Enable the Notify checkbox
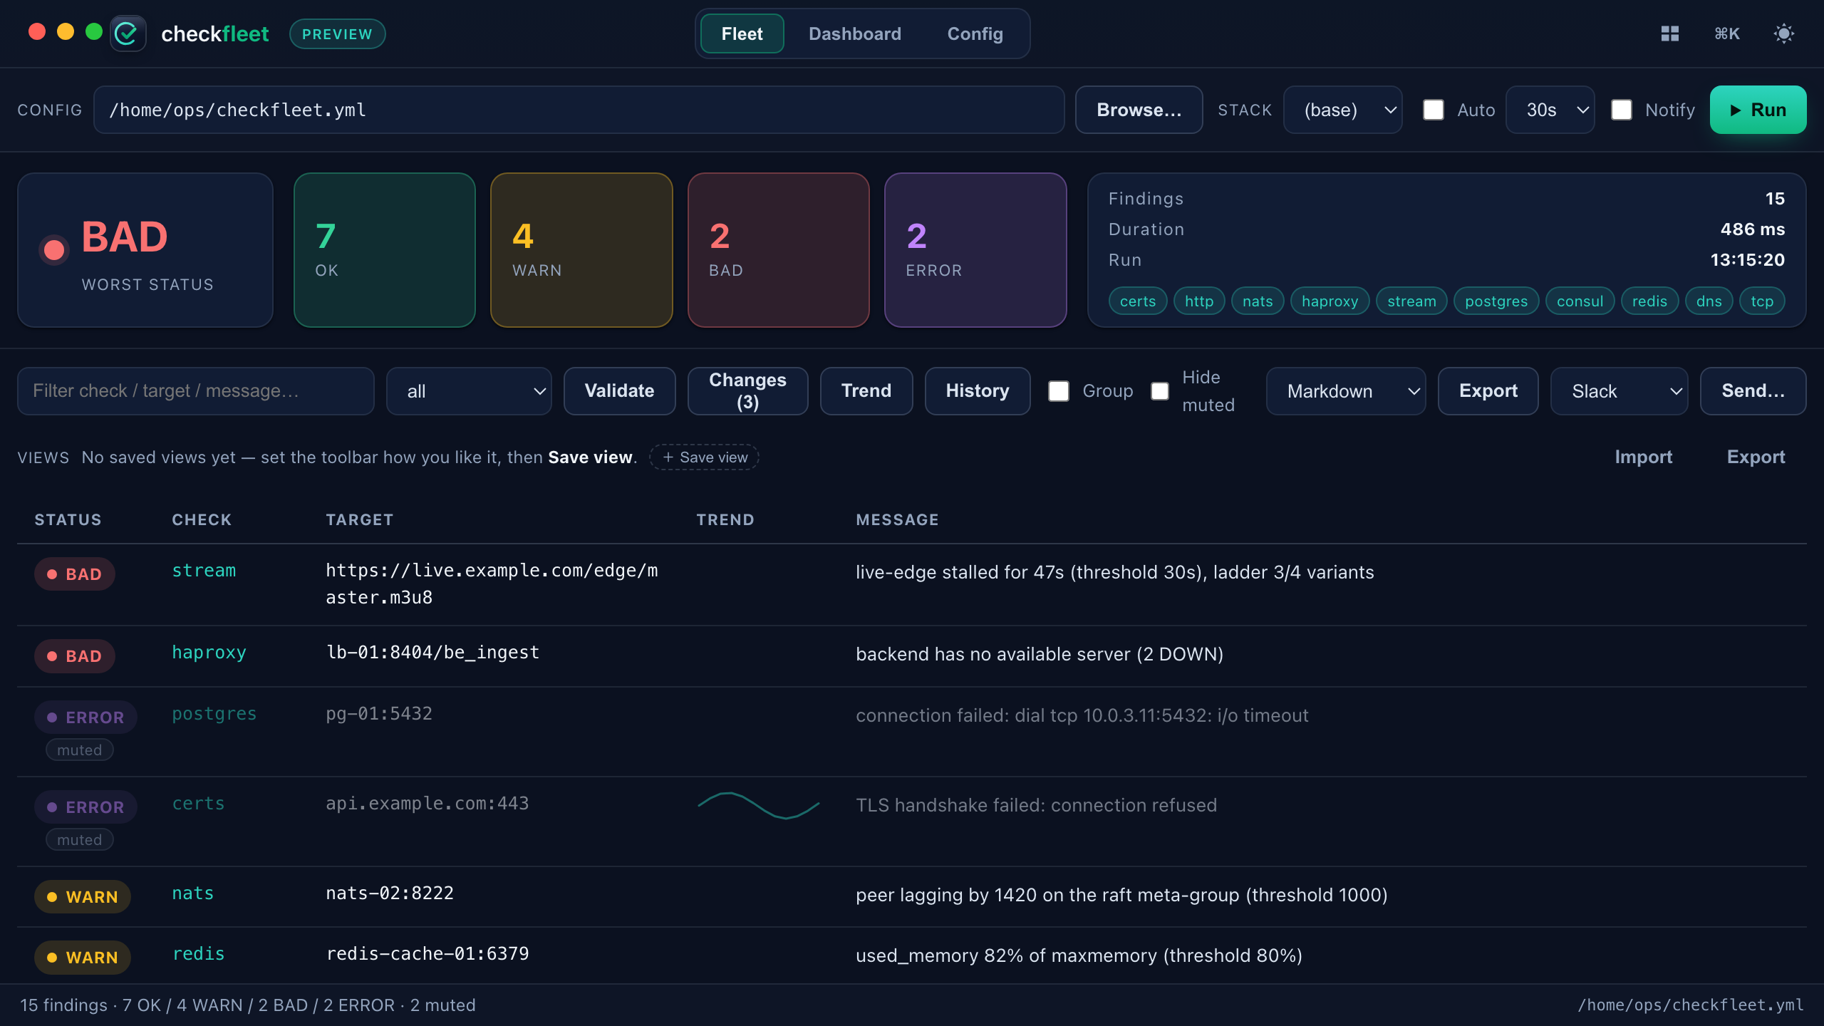Screen dimensions: 1824x1026 point(1622,110)
